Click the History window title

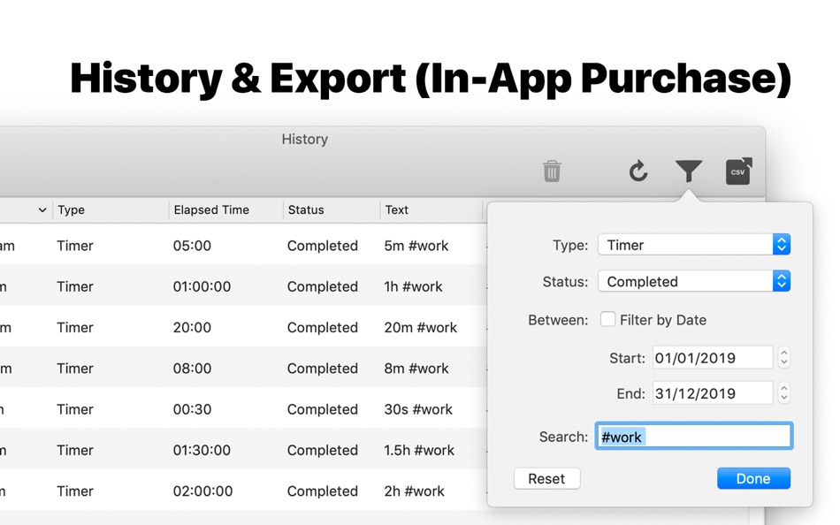point(305,140)
